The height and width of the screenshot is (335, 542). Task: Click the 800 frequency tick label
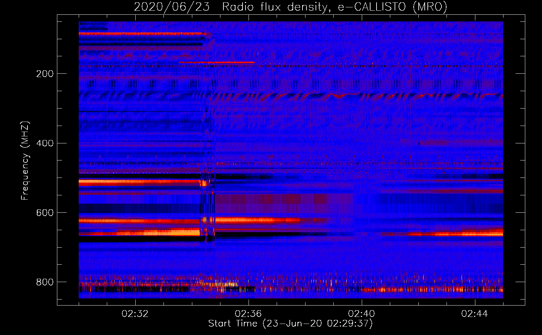pos(45,282)
